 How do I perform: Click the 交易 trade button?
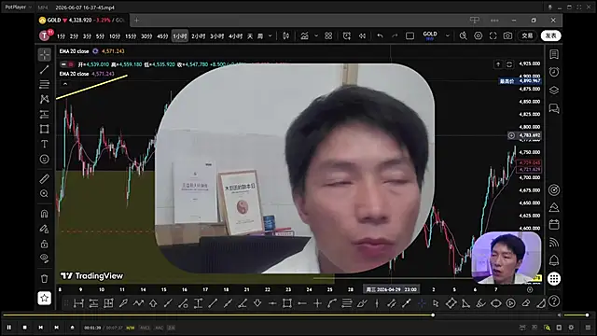[x=527, y=35]
